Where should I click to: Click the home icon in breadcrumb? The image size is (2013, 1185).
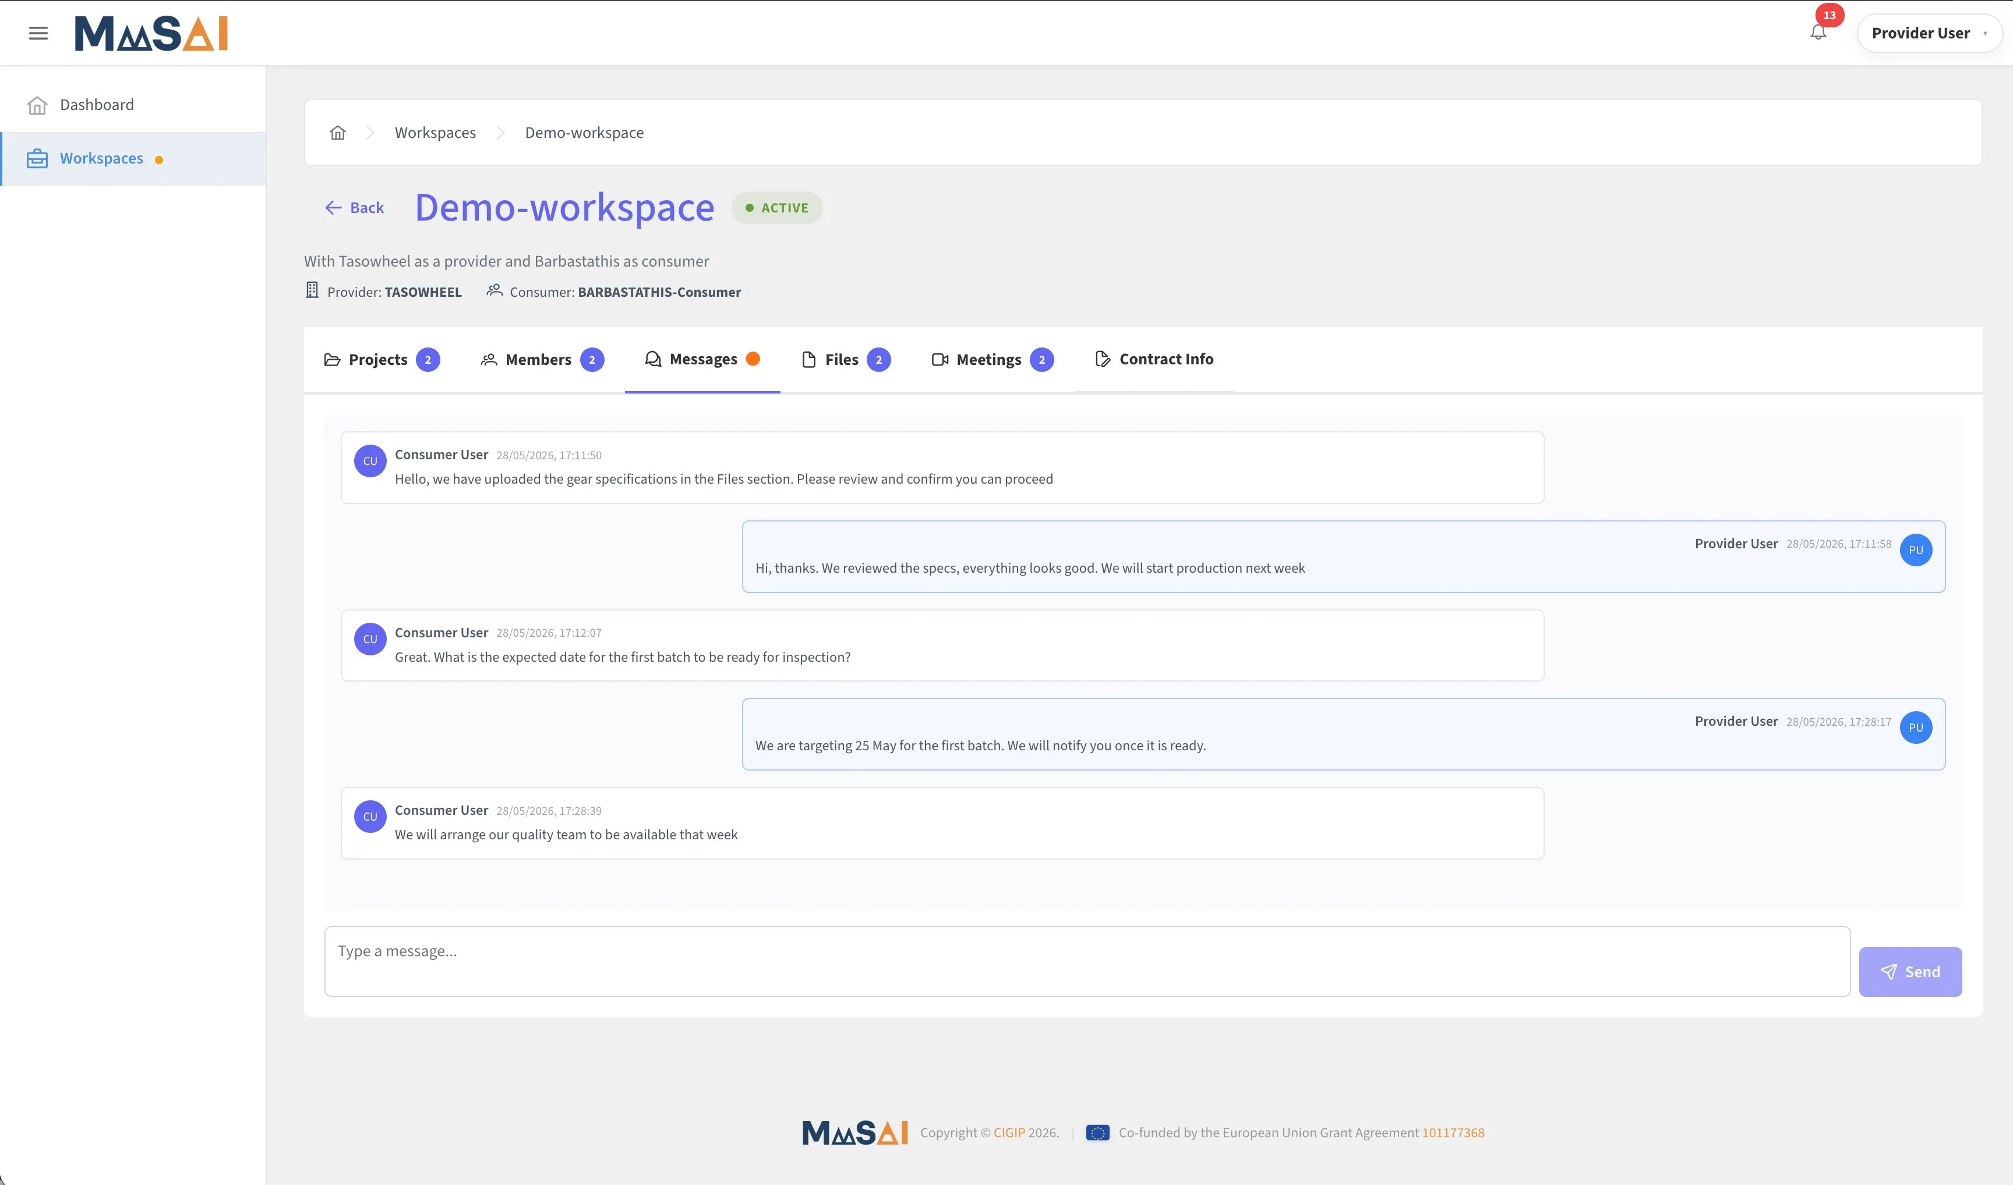point(338,133)
